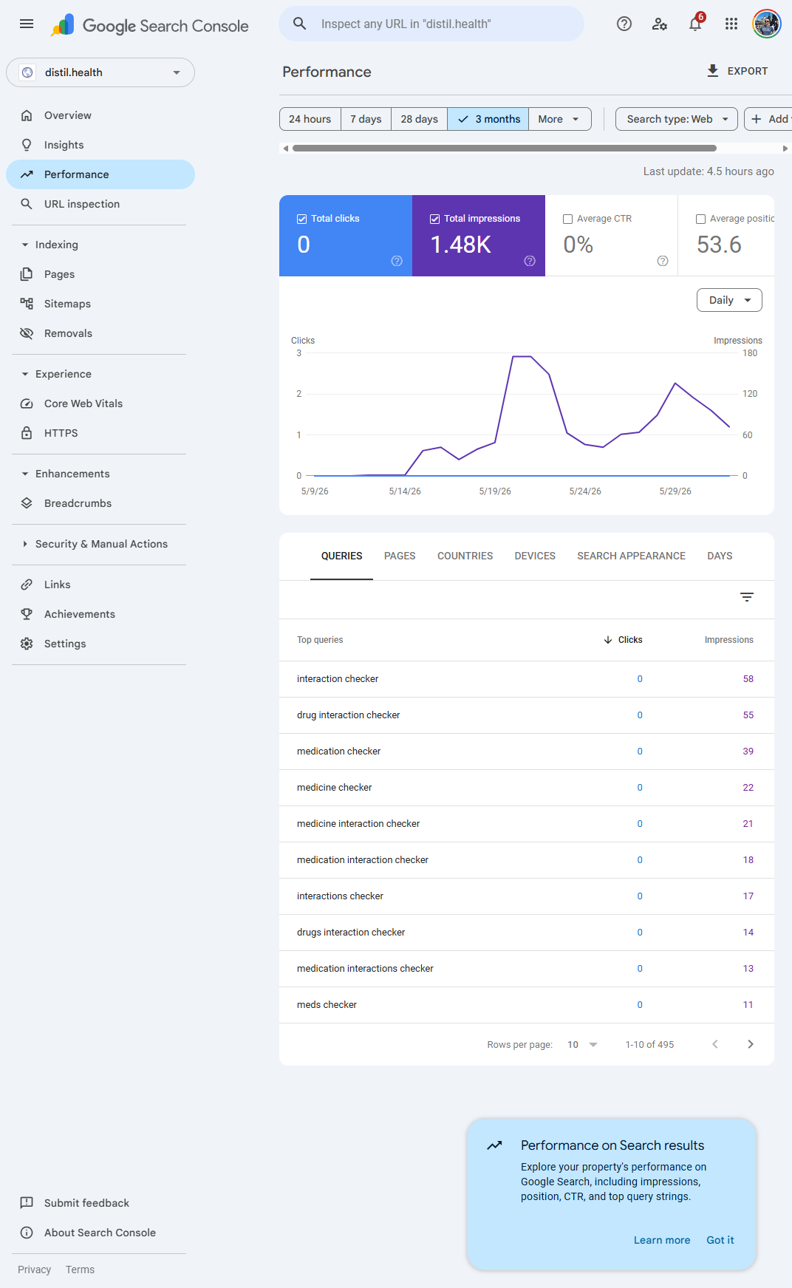Dismiss the tooltip with Got it
This screenshot has height=1288, width=792.
720,1240
